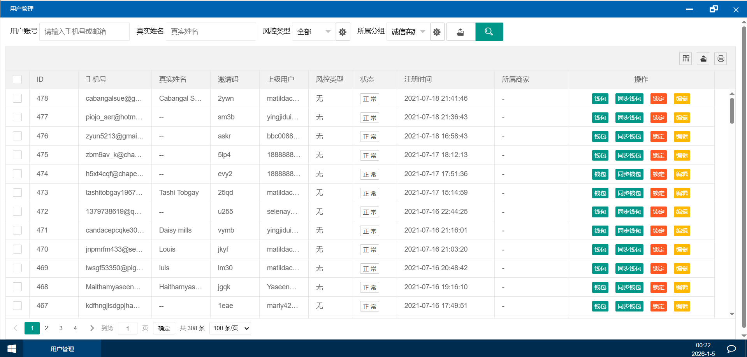Click the export icon beside the search button

pyautogui.click(x=461, y=32)
